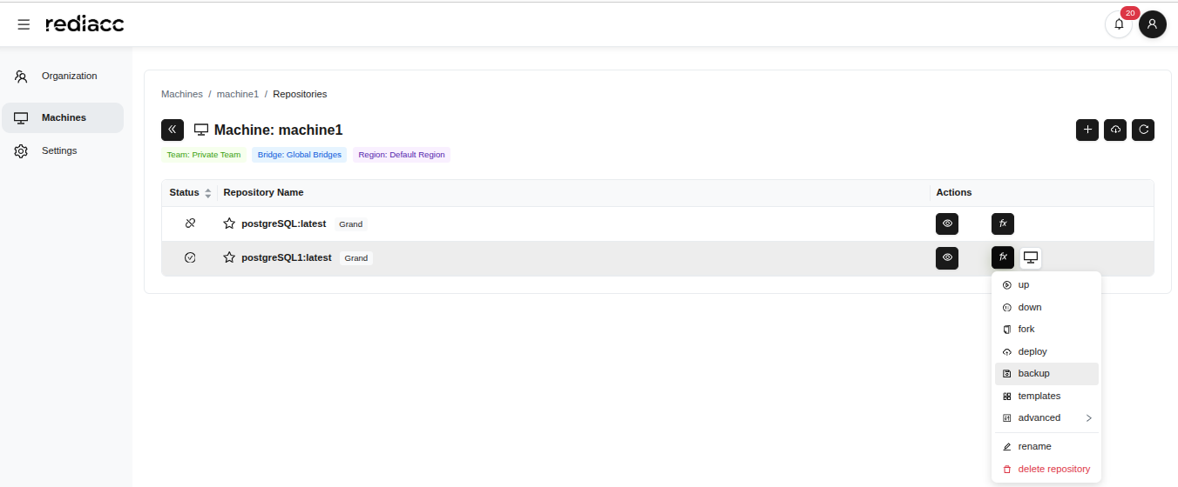The height and width of the screenshot is (487, 1178).
Task: Open the fx functions menu for postgreSQL:latest
Action: 1003,223
